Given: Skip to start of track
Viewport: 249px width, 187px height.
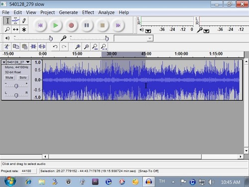Looking at the screenshot, I should (40, 25).
